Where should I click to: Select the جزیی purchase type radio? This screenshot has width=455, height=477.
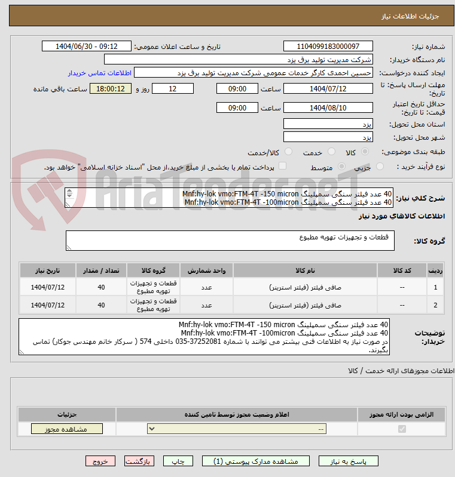point(380,167)
